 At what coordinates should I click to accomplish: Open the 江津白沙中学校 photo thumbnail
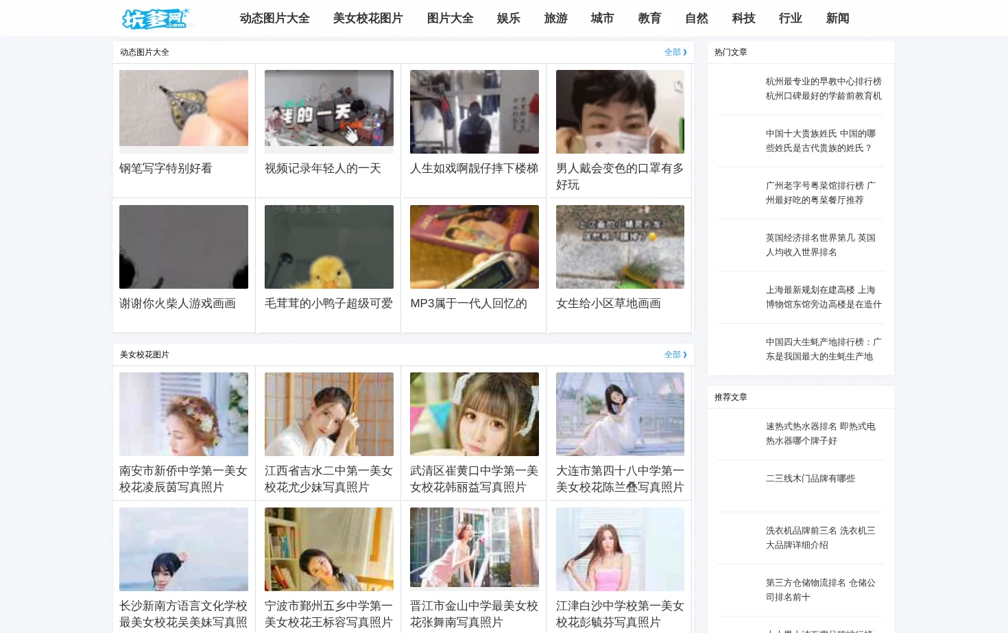click(620, 549)
